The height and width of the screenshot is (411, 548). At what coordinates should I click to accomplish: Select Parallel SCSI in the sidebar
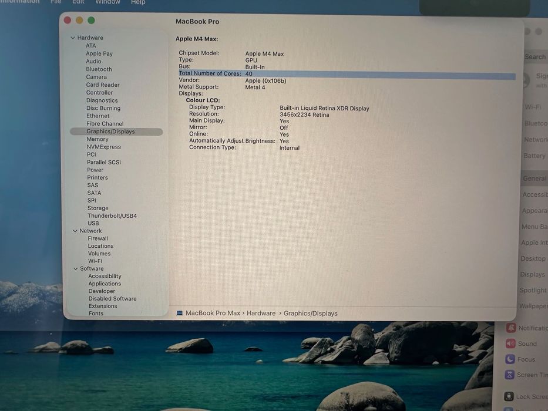point(104,162)
